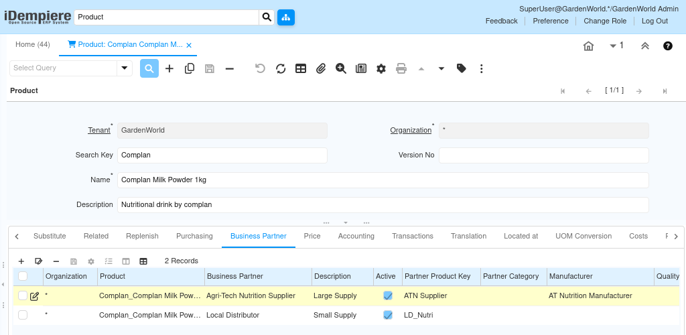Toggle grid view in main toolbar
This screenshot has height=335, width=686.
click(301, 68)
